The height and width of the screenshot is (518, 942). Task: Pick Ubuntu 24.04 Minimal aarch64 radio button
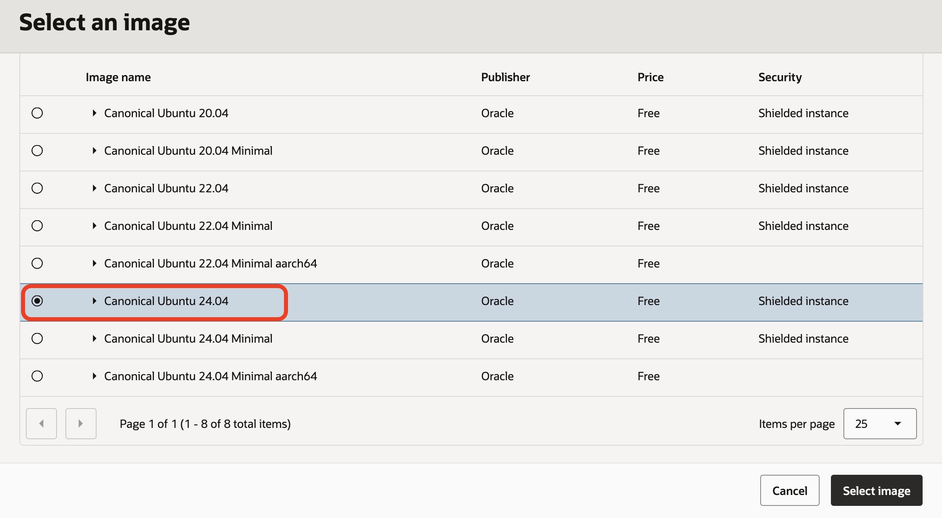pos(37,376)
